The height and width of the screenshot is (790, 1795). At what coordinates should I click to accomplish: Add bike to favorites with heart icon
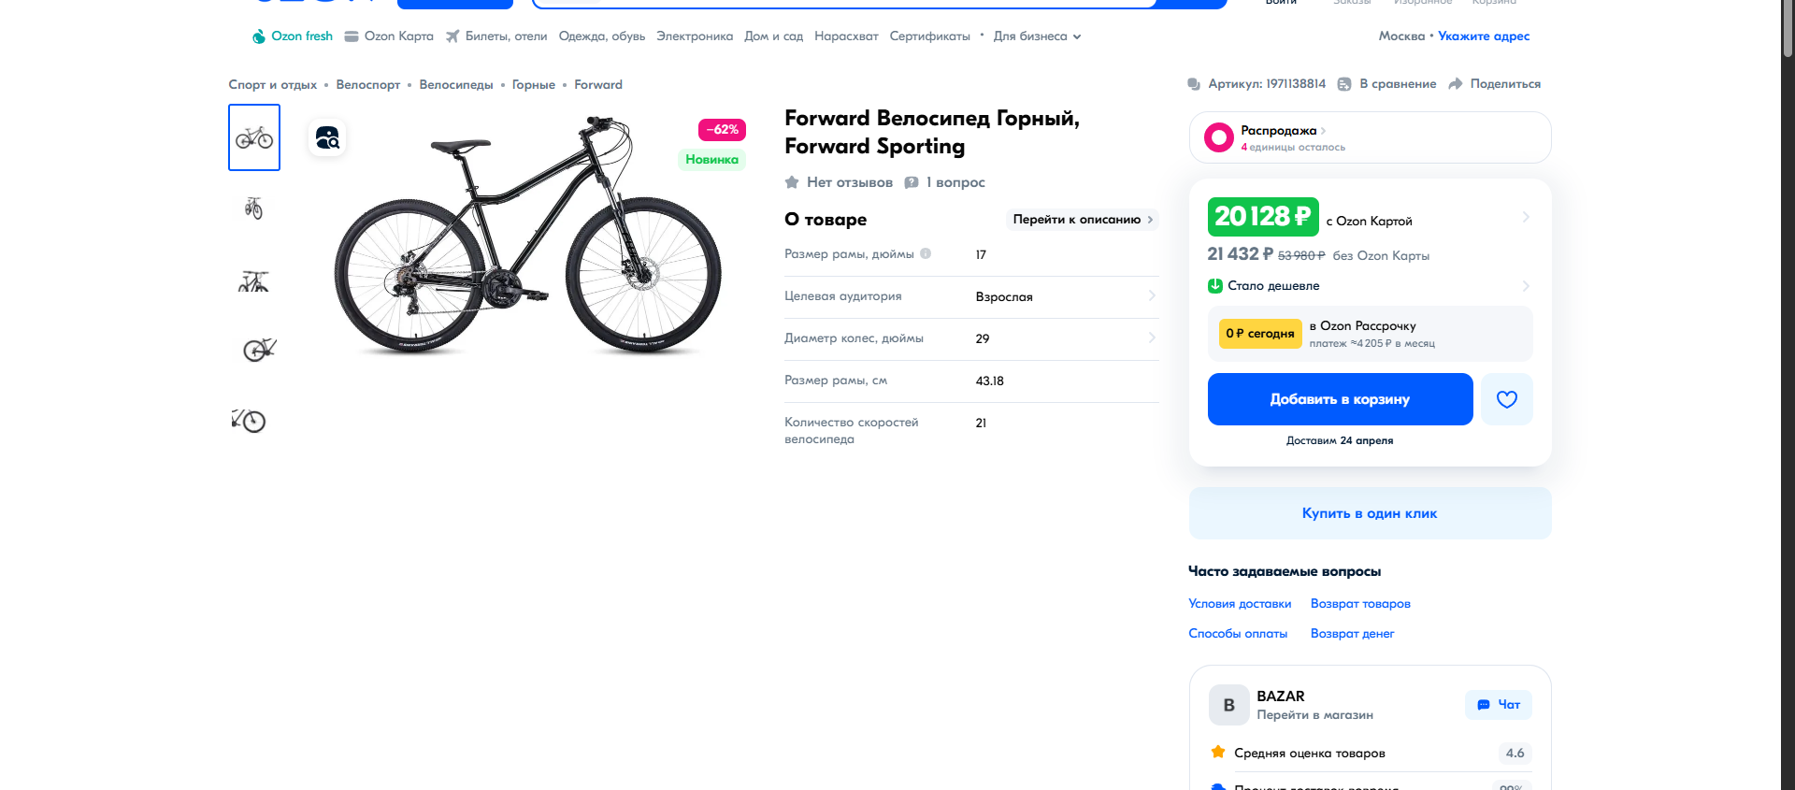pyautogui.click(x=1506, y=399)
